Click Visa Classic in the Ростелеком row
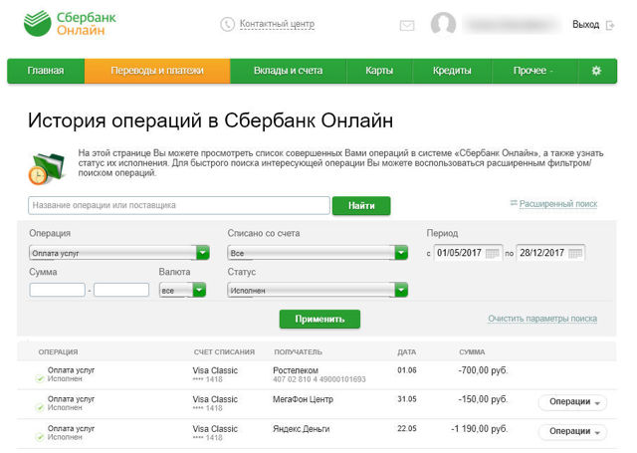The width and height of the screenshot is (637, 453). (x=215, y=370)
